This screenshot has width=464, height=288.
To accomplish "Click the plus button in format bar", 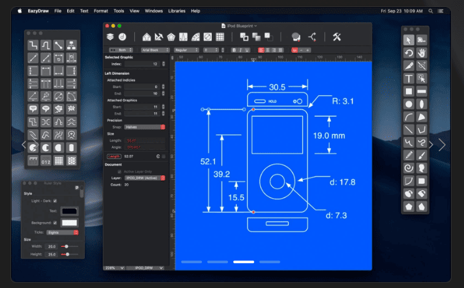I will pos(308,50).
